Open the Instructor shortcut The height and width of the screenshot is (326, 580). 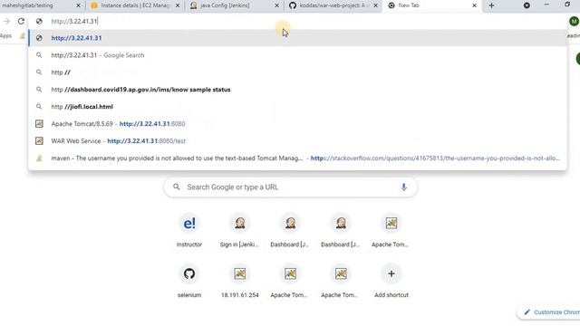point(189,231)
